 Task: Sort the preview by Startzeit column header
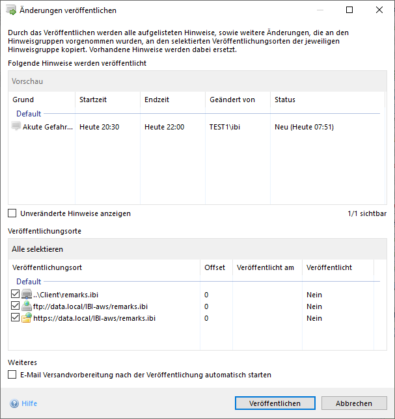(93, 100)
